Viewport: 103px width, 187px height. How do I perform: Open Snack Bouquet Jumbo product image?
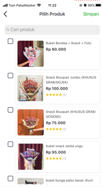31,88
